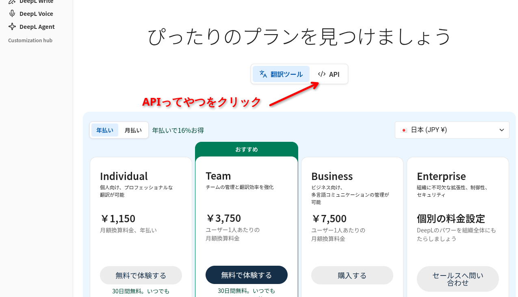Click the DeepL Write pencil icon
Image resolution: width=518 pixels, height=297 pixels.
click(12, 2)
